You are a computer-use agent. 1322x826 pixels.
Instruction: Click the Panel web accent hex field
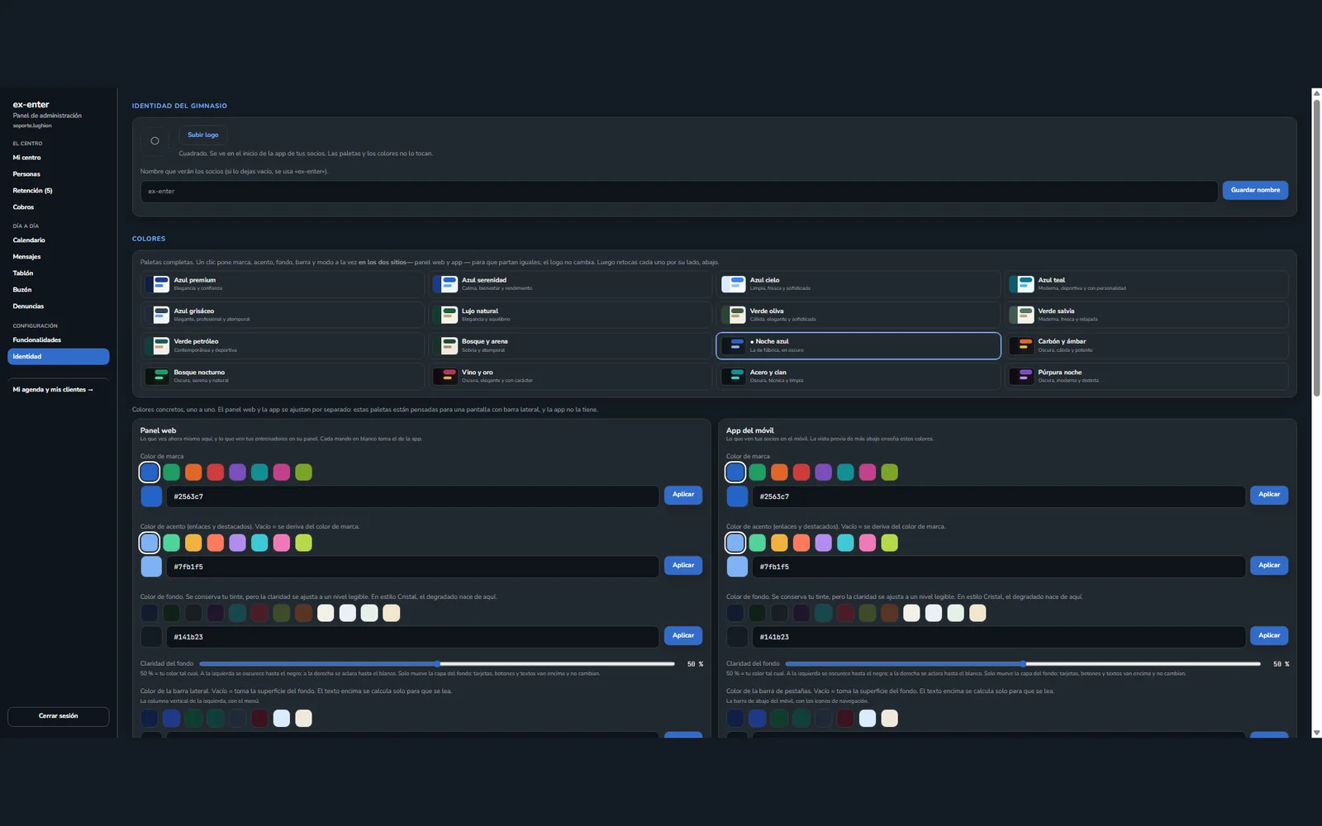pyautogui.click(x=412, y=567)
